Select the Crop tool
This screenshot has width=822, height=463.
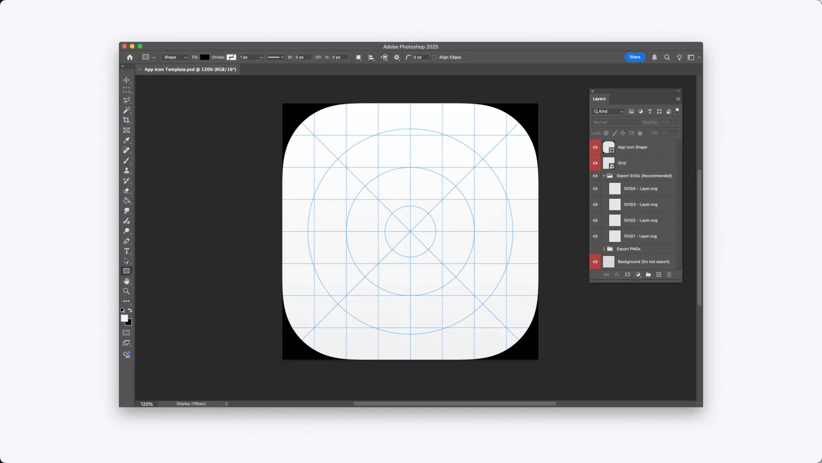(126, 120)
